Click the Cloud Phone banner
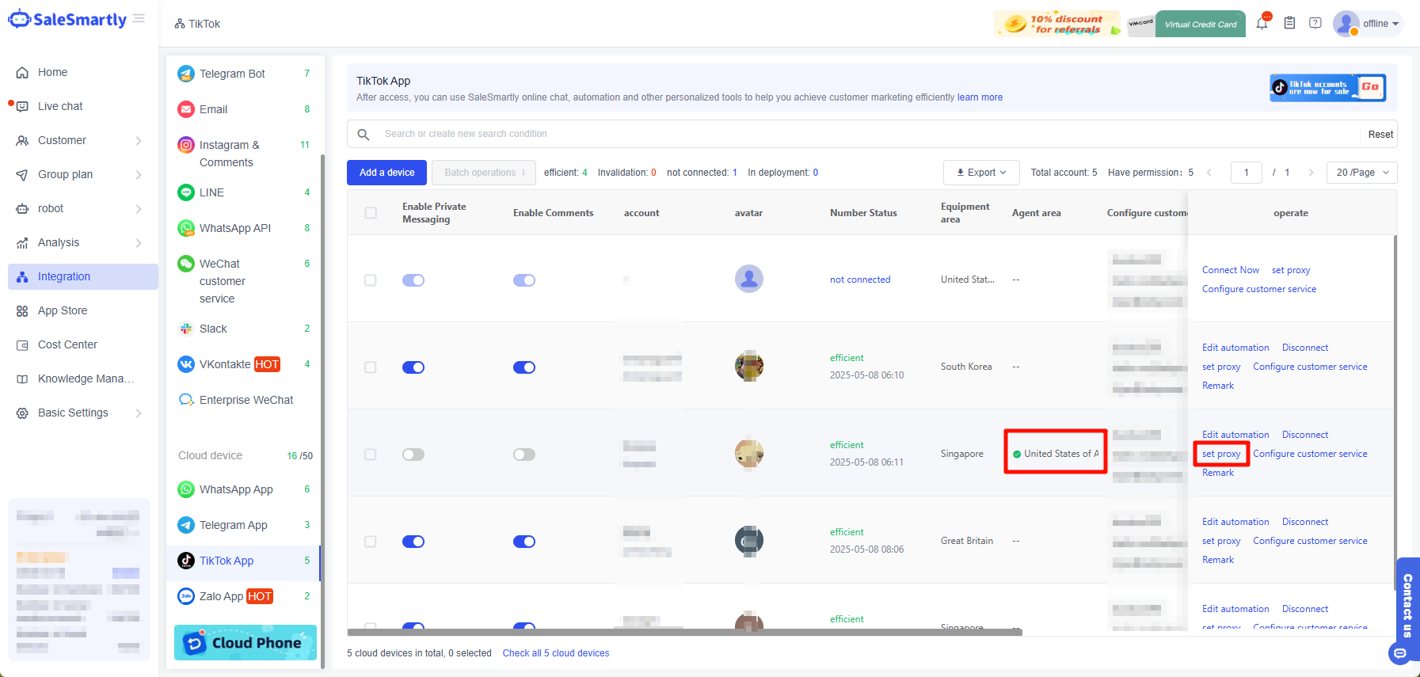Viewport: 1420px width, 677px height. tap(246, 642)
